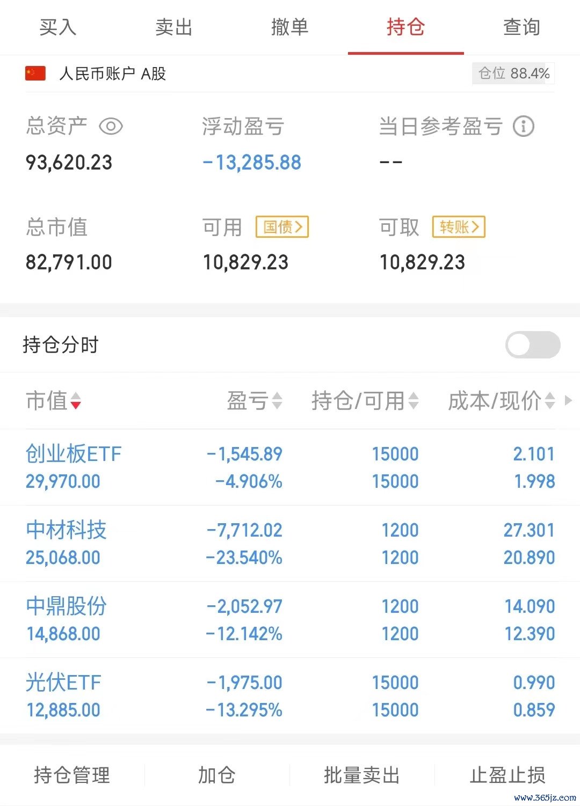Toggle total assets visibility eye icon
This screenshot has width=580, height=806.
111,127
